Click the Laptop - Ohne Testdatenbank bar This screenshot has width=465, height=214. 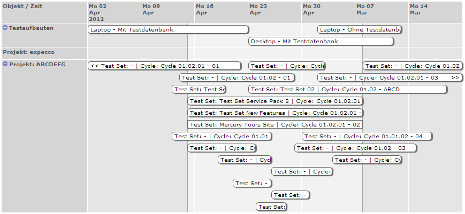360,30
